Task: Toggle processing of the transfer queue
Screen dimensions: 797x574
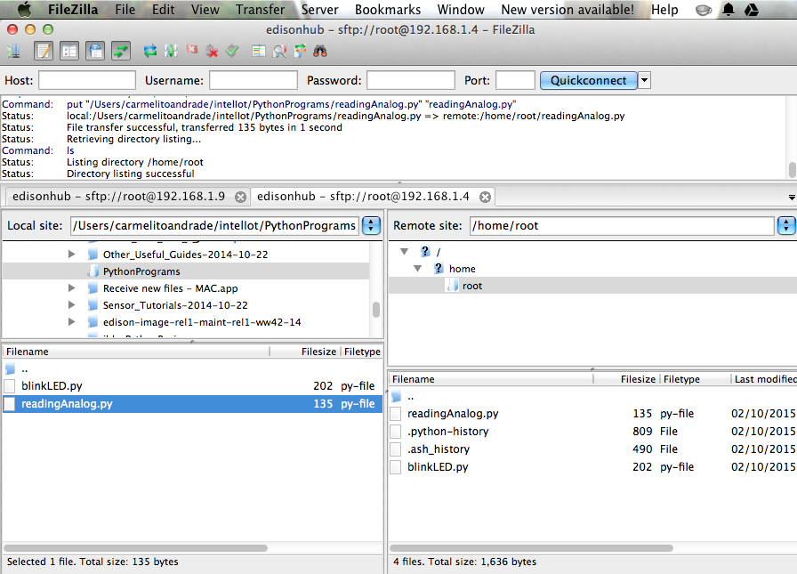Action: [x=171, y=51]
